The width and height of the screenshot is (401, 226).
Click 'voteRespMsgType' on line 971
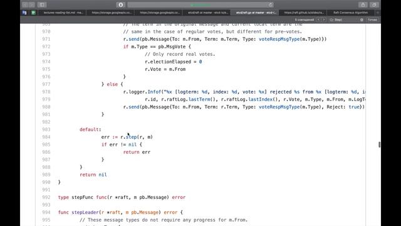click(279, 39)
